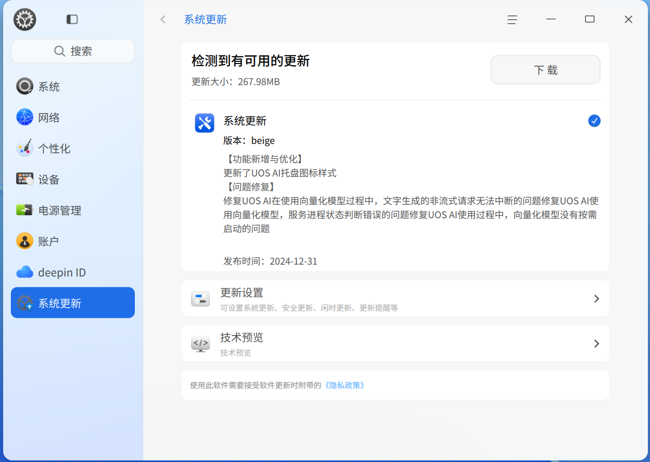Expand 技术预览 with its chevron
This screenshot has height=462, width=650.
point(596,343)
